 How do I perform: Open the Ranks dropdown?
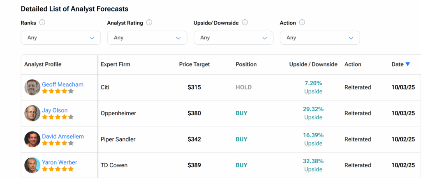60,38
